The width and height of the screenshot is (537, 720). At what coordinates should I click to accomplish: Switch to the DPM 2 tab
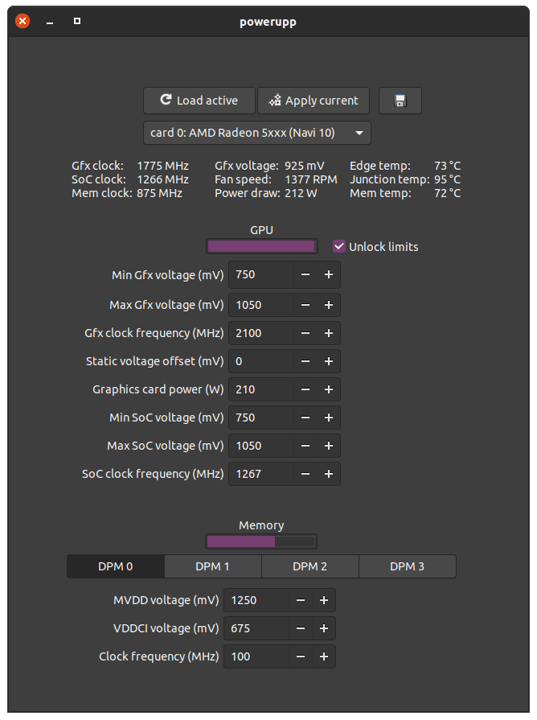(x=310, y=566)
